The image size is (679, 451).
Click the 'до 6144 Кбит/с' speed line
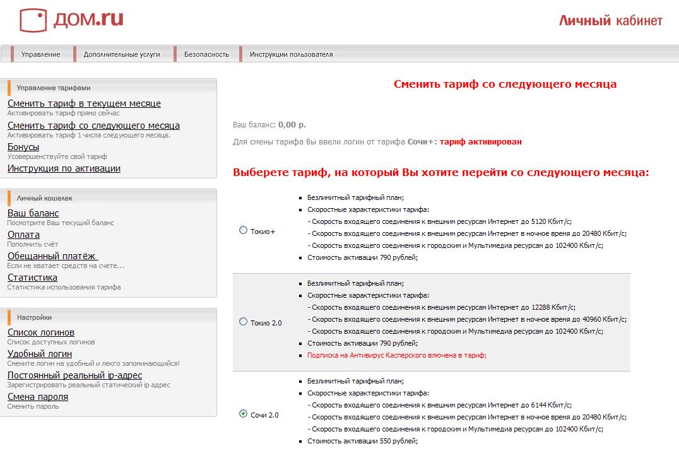coord(440,405)
